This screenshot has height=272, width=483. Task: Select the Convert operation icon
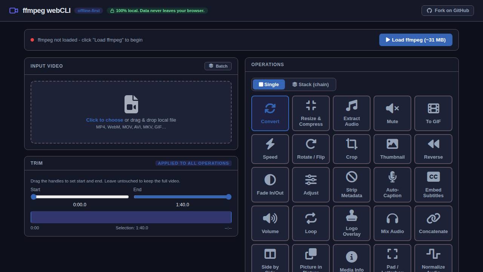[270, 108]
